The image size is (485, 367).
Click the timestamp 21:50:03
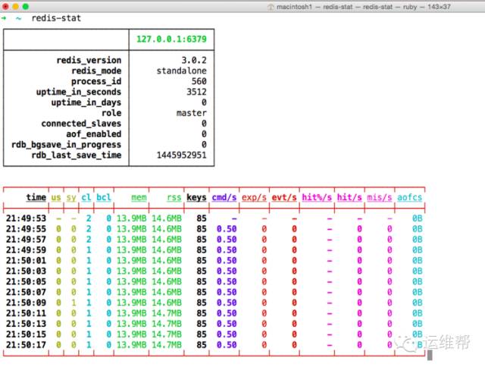point(26,271)
